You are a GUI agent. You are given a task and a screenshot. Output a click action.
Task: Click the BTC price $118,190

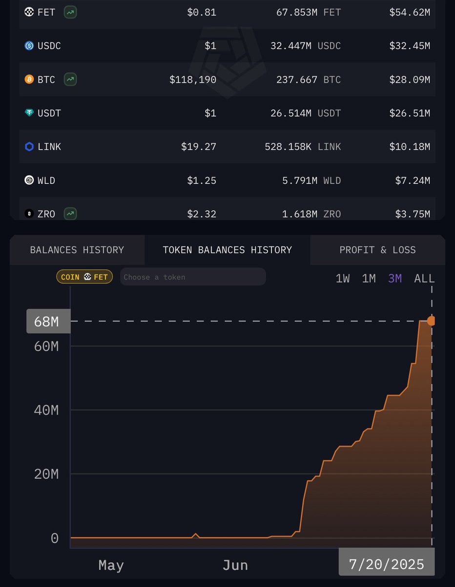[x=193, y=79]
